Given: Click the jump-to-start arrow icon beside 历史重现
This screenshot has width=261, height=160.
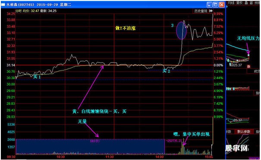Looking at the screenshot, I should (x=211, y=11).
